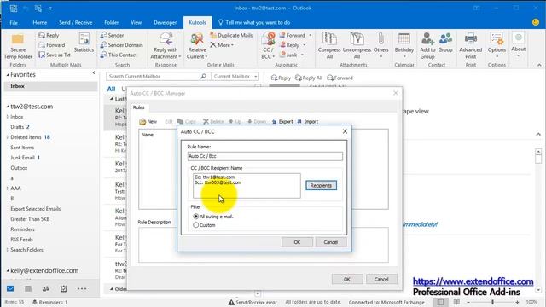546x307 pixels.
Task: Switch to Mail view in navigation bar
Action: [10, 288]
